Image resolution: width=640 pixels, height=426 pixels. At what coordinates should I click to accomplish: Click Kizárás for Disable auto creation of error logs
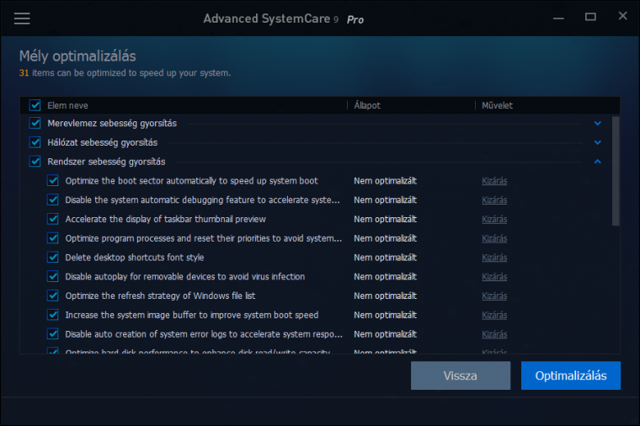[x=494, y=334]
